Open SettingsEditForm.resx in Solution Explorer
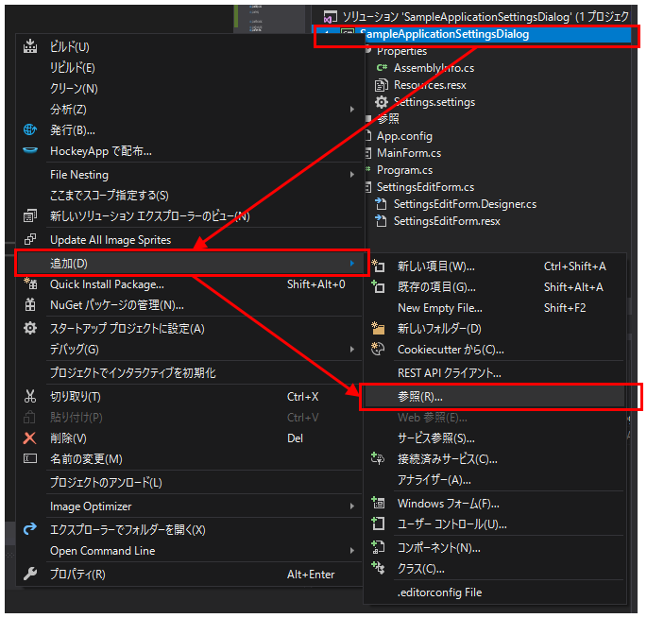 pos(447,221)
